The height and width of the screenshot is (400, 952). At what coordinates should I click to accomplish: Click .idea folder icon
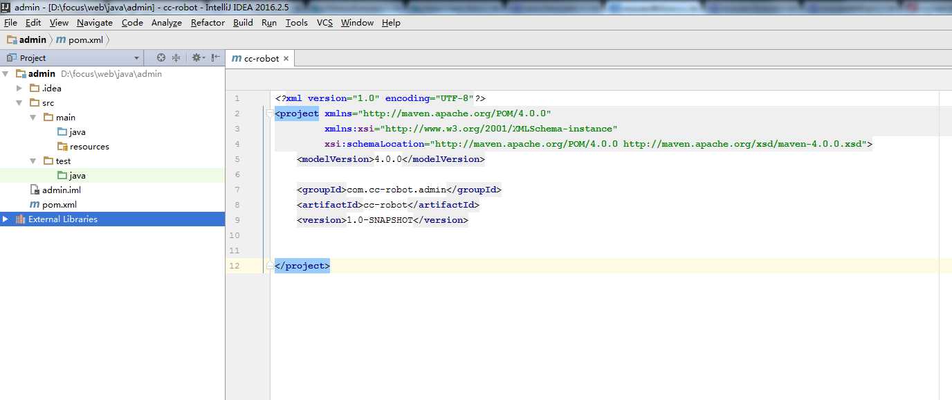tap(35, 88)
